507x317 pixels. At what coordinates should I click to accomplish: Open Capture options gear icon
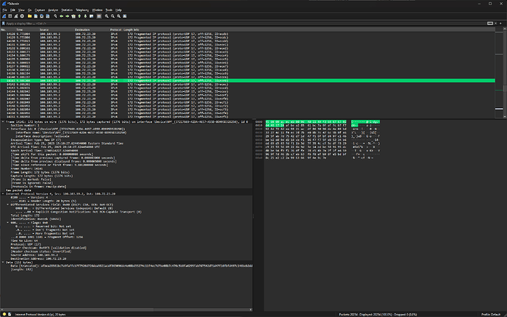point(22,16)
